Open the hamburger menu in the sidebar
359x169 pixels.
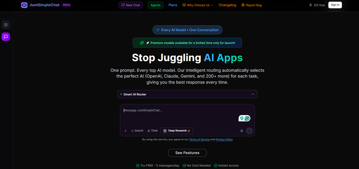(6, 25)
